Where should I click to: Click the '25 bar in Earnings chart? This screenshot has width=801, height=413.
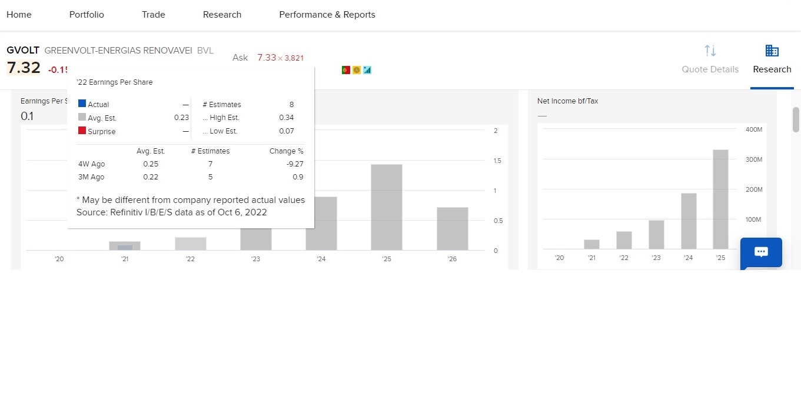[x=387, y=207]
